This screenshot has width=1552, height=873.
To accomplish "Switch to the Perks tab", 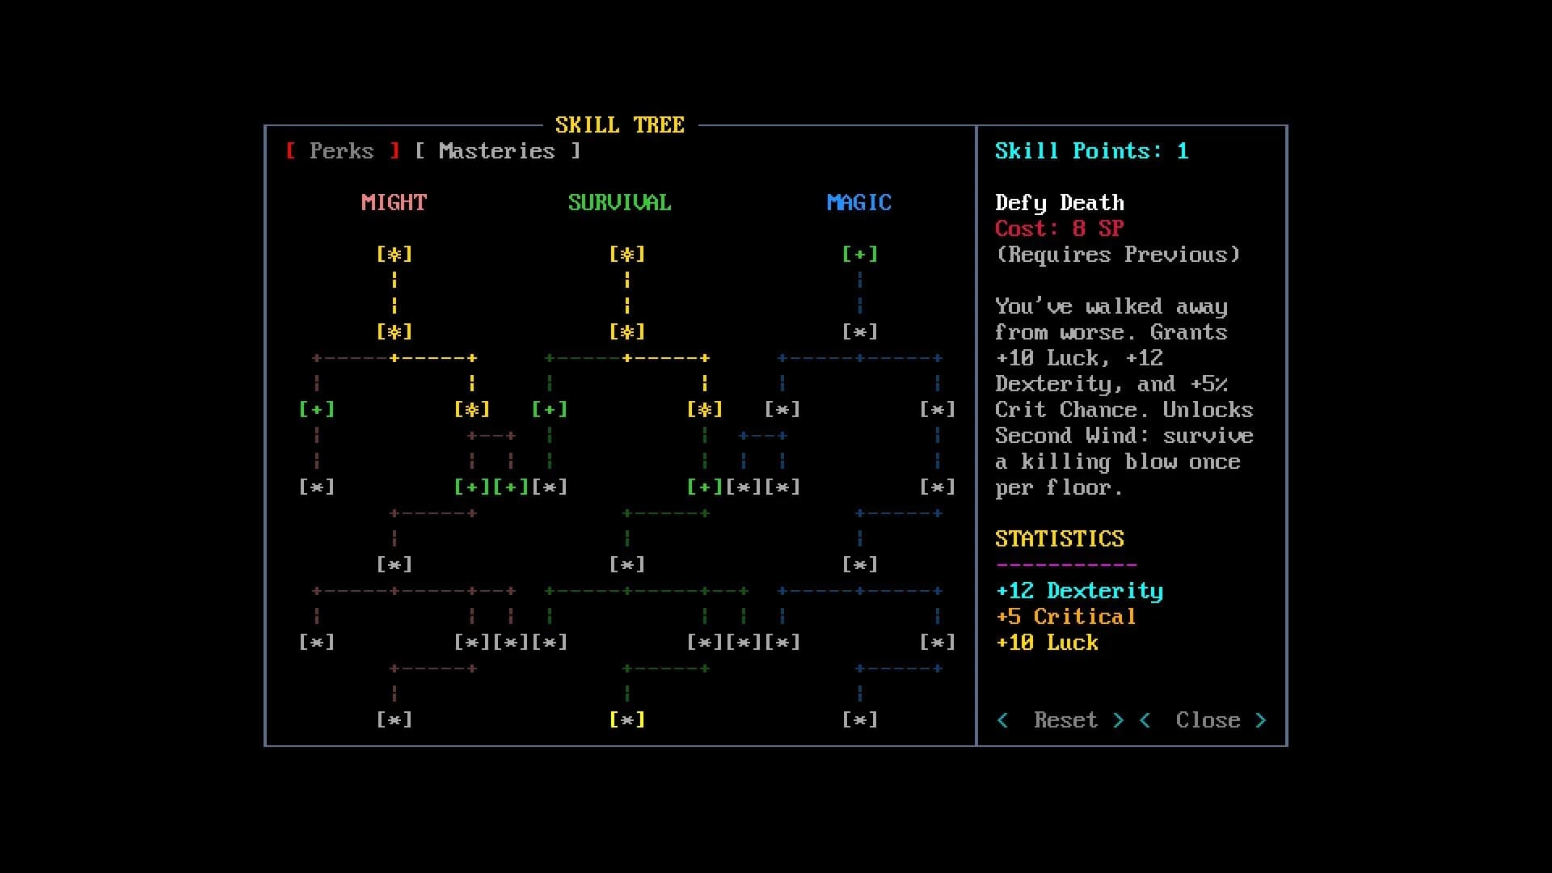I will 343,151.
